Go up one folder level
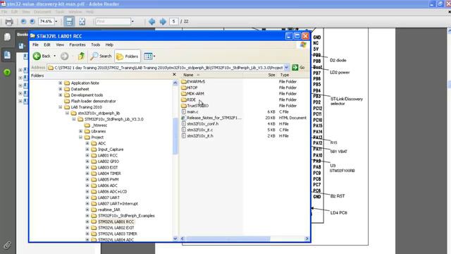This screenshot has width=451, height=254. coord(82,56)
